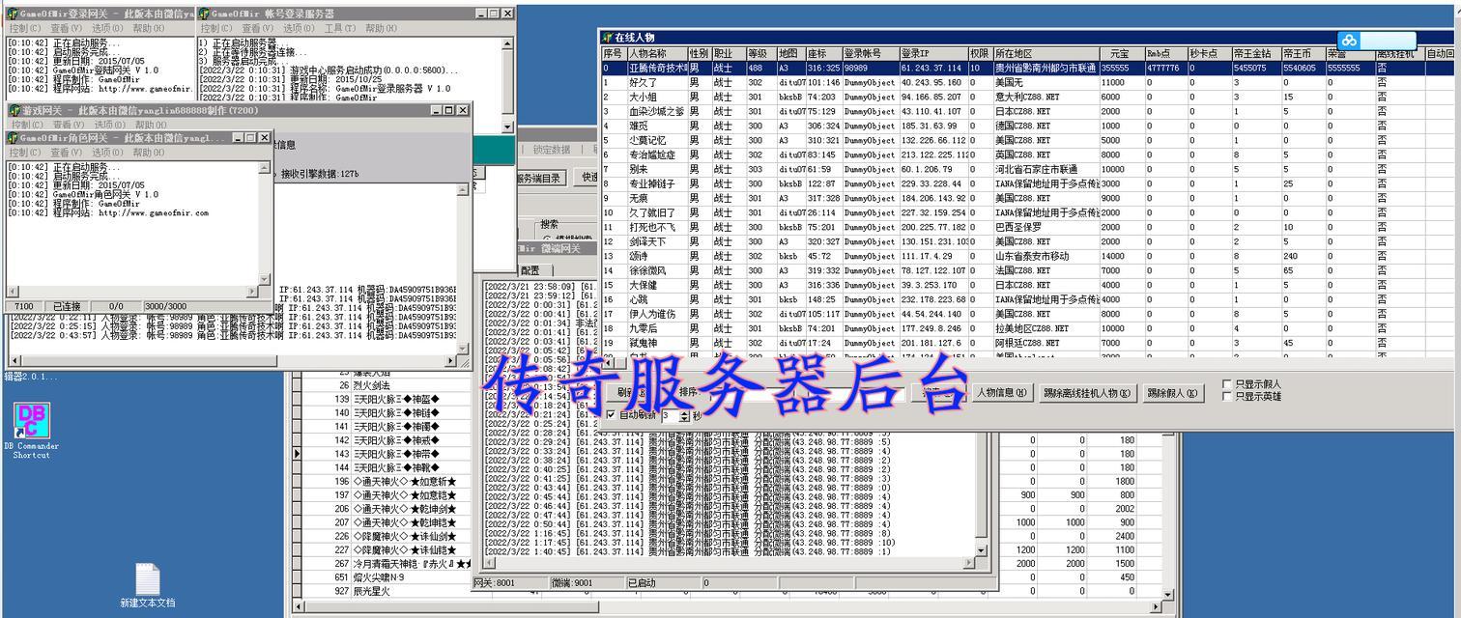This screenshot has height=618, width=1461.
Task: Click the GameOfMir角色网关 window title icon
Action: click(x=14, y=138)
